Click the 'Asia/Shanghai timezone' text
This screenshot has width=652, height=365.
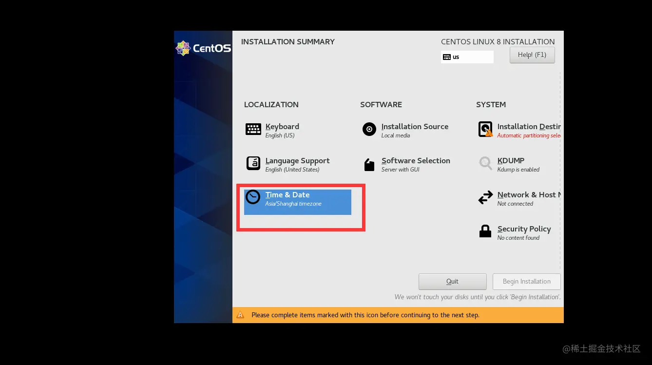point(293,204)
